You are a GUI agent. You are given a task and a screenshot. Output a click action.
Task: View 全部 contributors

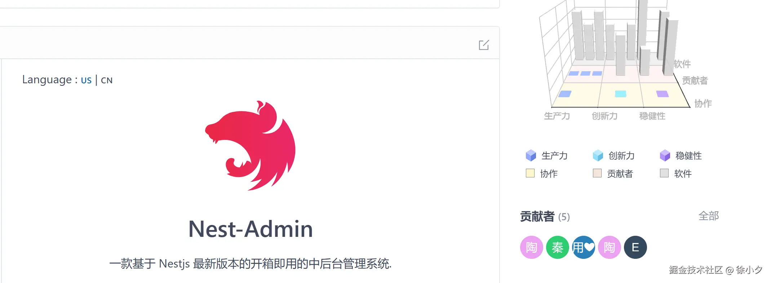click(708, 216)
